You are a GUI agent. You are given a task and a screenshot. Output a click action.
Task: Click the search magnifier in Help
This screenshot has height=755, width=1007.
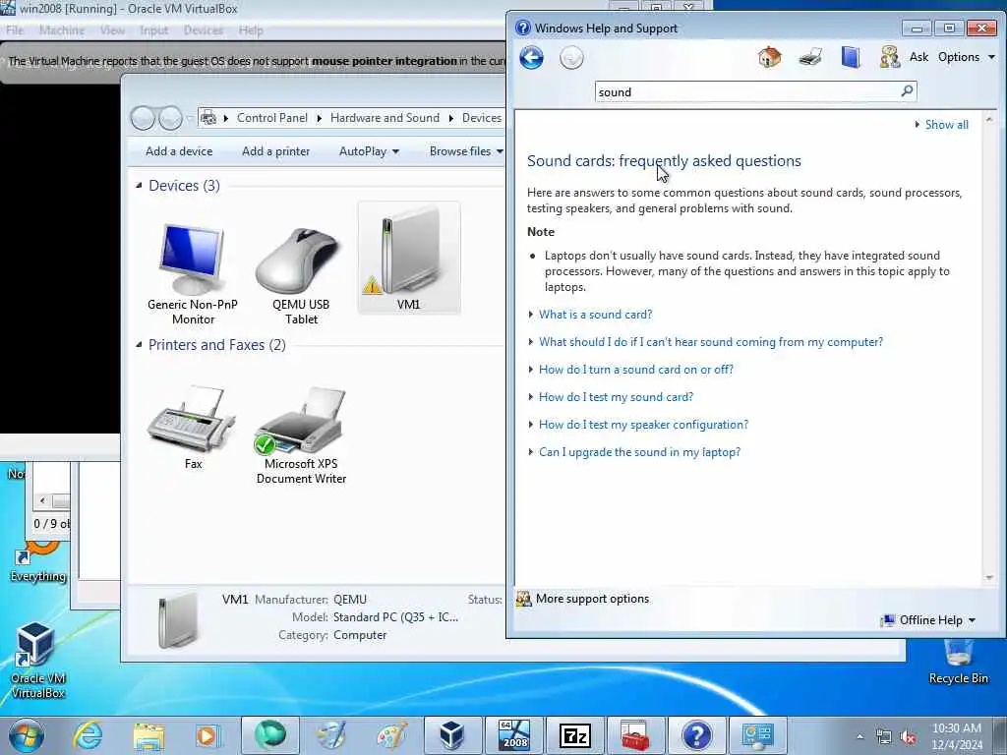point(907,91)
